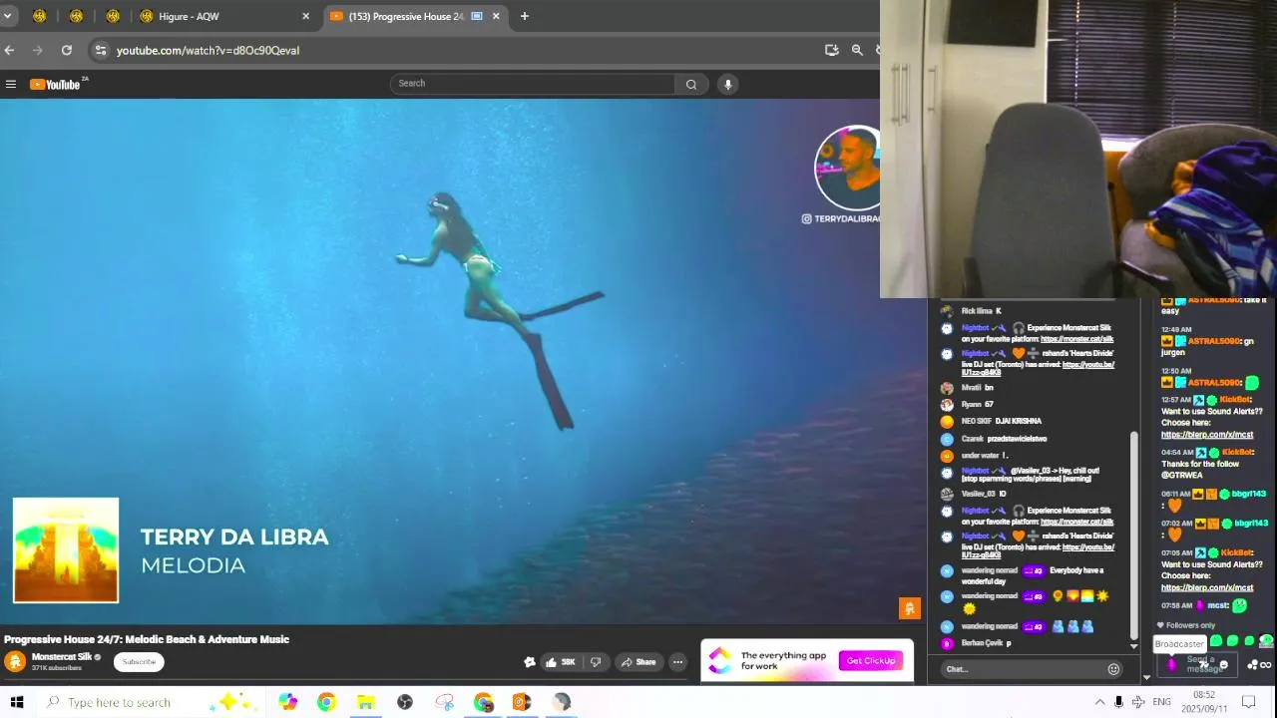The image size is (1277, 718).
Task: Open the tab search dropdown arrow
Action: click(x=7, y=16)
